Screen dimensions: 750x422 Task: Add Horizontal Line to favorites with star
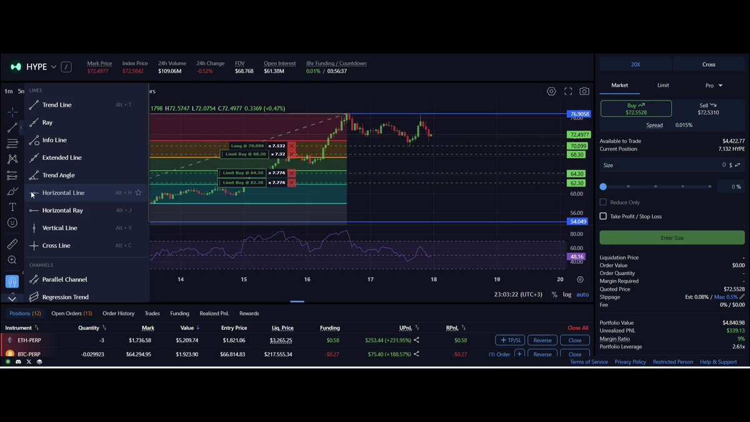tap(139, 193)
